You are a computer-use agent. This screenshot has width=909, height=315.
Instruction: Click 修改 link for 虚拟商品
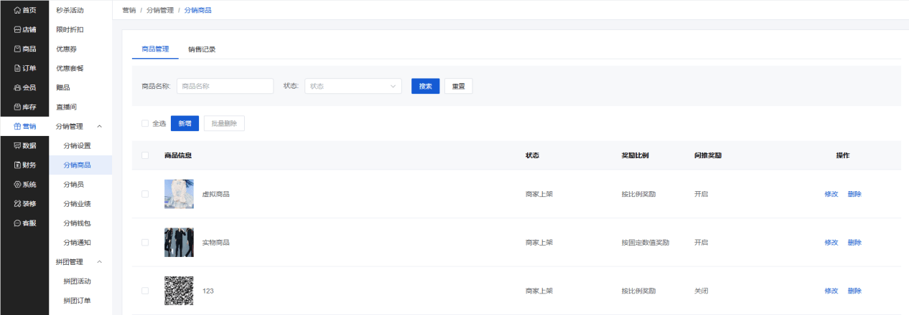(x=831, y=194)
